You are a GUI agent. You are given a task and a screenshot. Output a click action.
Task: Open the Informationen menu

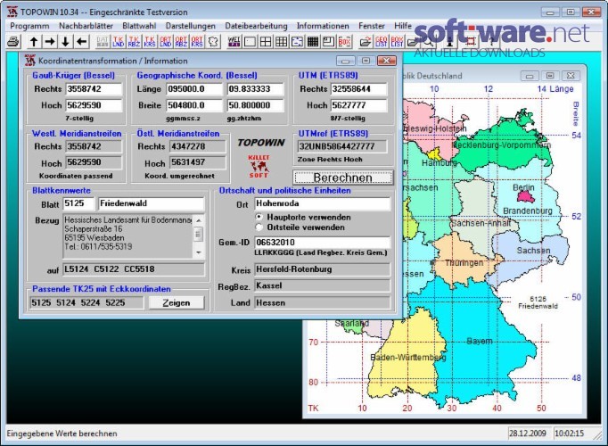coord(323,26)
